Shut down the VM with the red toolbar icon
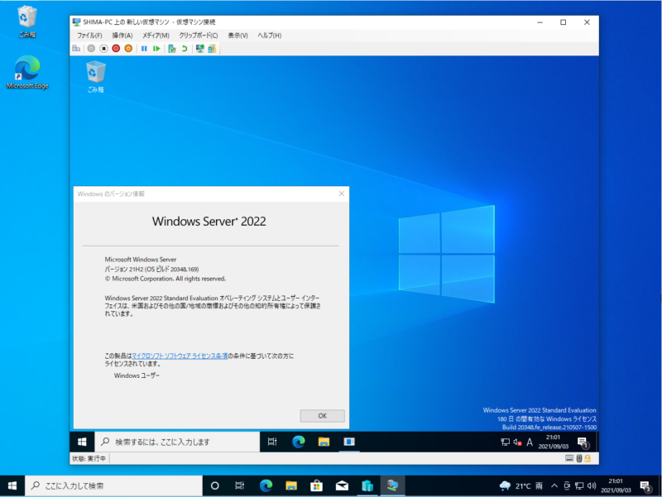Viewport: 662px width, 497px height. pyautogui.click(x=114, y=48)
